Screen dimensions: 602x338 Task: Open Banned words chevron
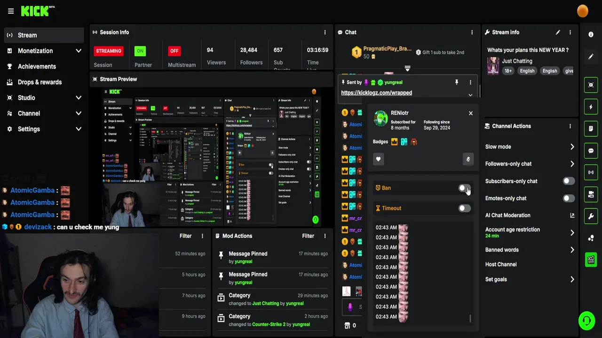[572, 250]
